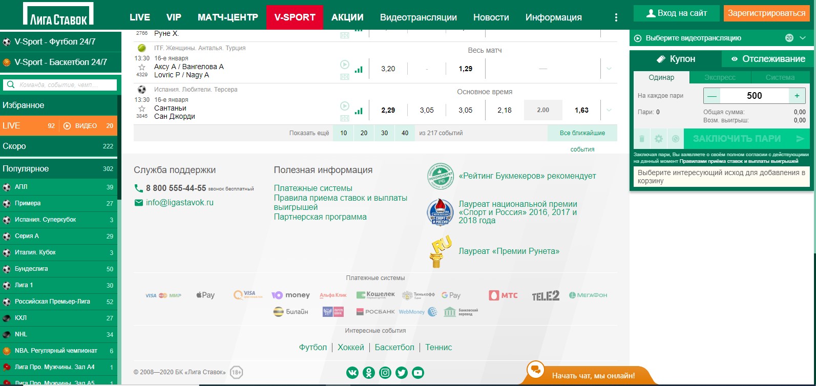Play video stream for Аксу / Вангелова match
Viewport: 816px width, 386px height.
tap(345, 65)
